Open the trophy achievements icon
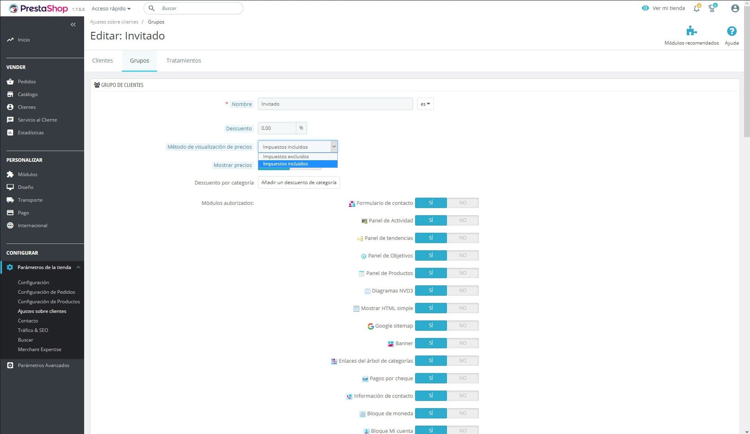The height and width of the screenshot is (434, 750). 712,8
